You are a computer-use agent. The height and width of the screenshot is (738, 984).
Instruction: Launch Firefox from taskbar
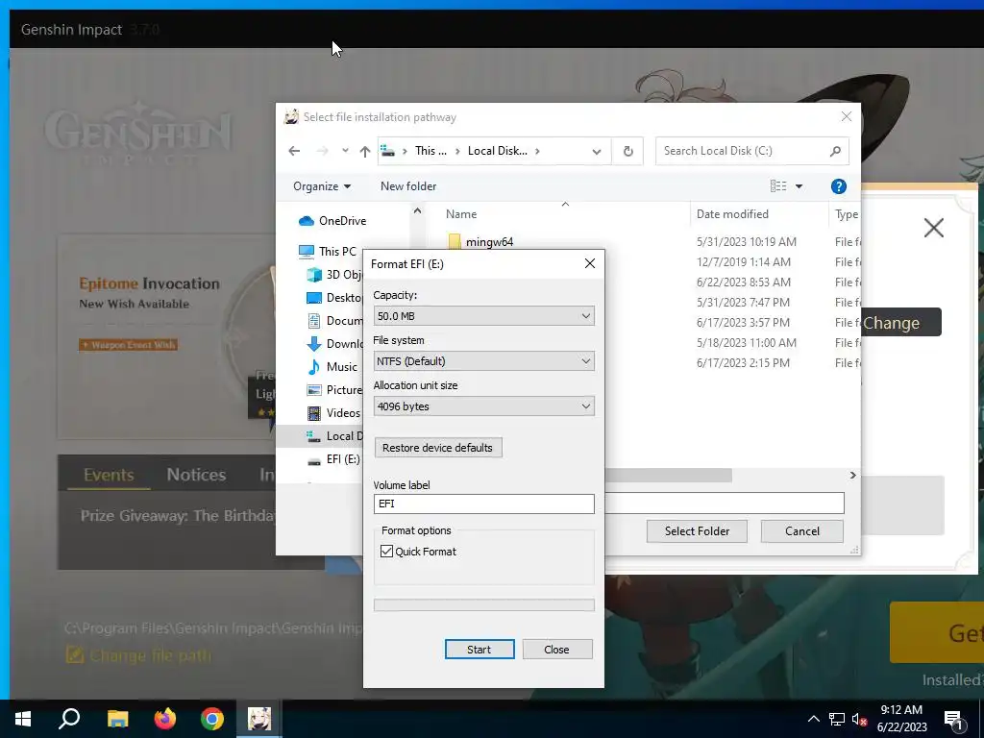[x=165, y=719]
